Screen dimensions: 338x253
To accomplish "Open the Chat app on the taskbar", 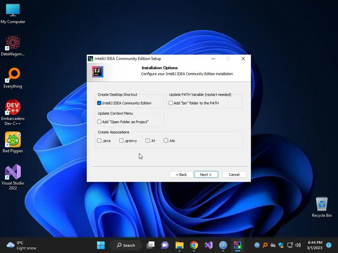I will pyautogui.click(x=165, y=245).
